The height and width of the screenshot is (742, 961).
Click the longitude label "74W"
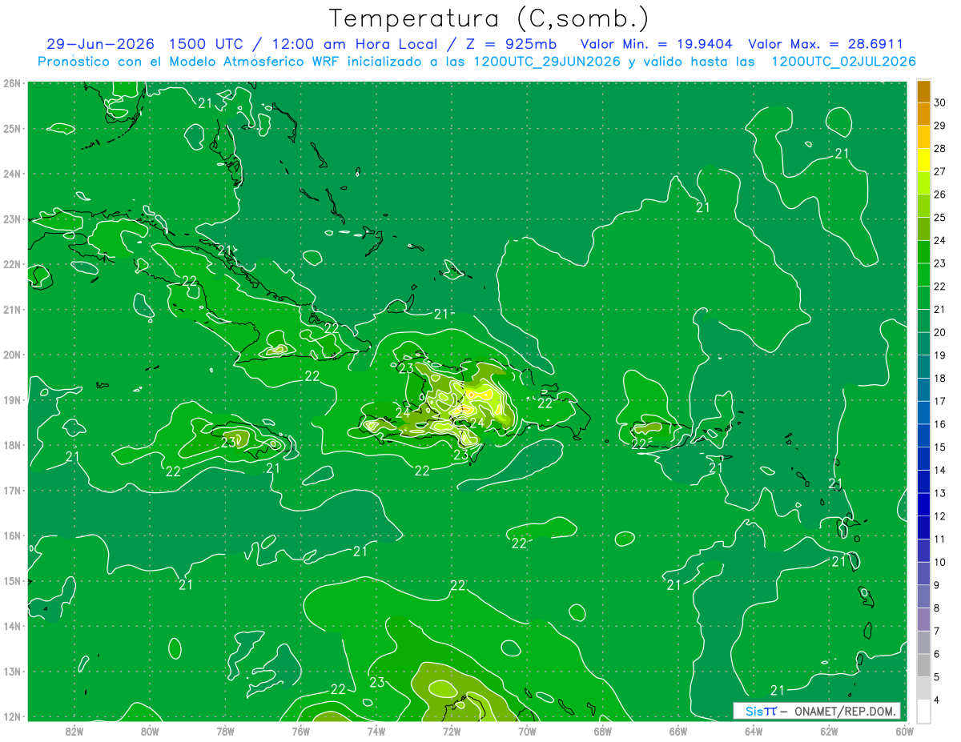point(376,731)
